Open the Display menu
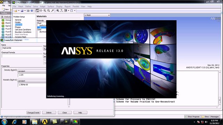The width and height of the screenshot is (223, 125). click(59, 7)
